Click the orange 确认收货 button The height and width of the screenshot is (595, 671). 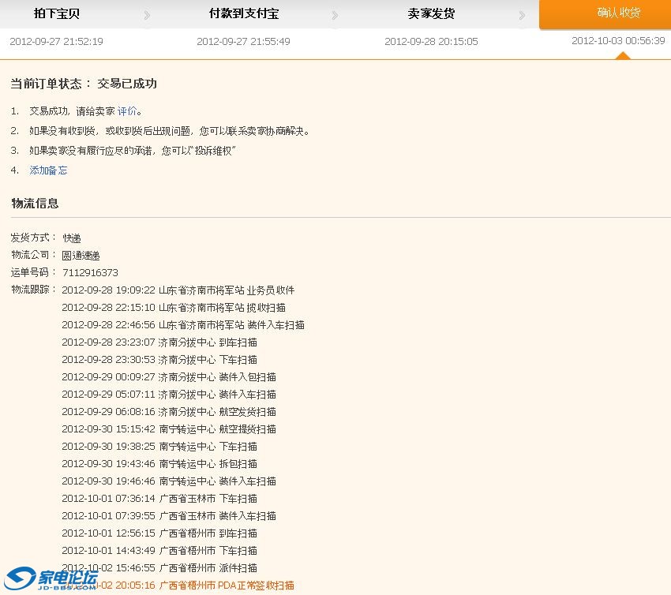pyautogui.click(x=618, y=13)
